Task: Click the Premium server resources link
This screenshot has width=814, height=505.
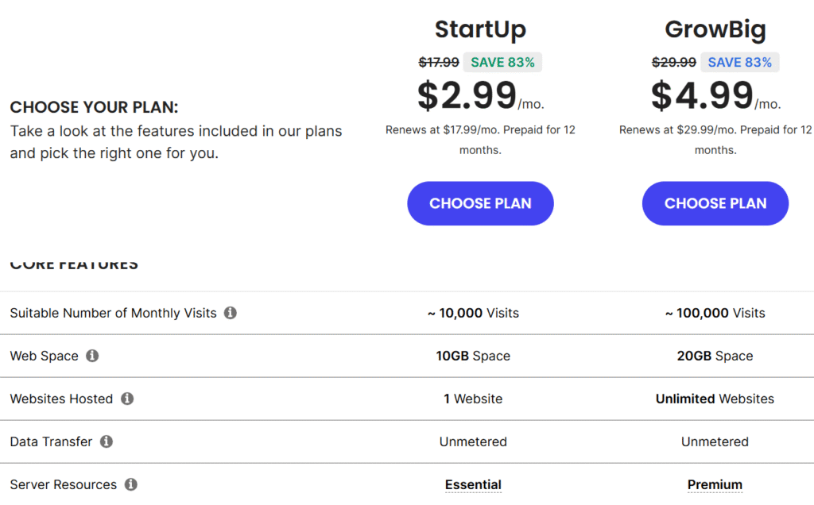Action: [x=715, y=485]
